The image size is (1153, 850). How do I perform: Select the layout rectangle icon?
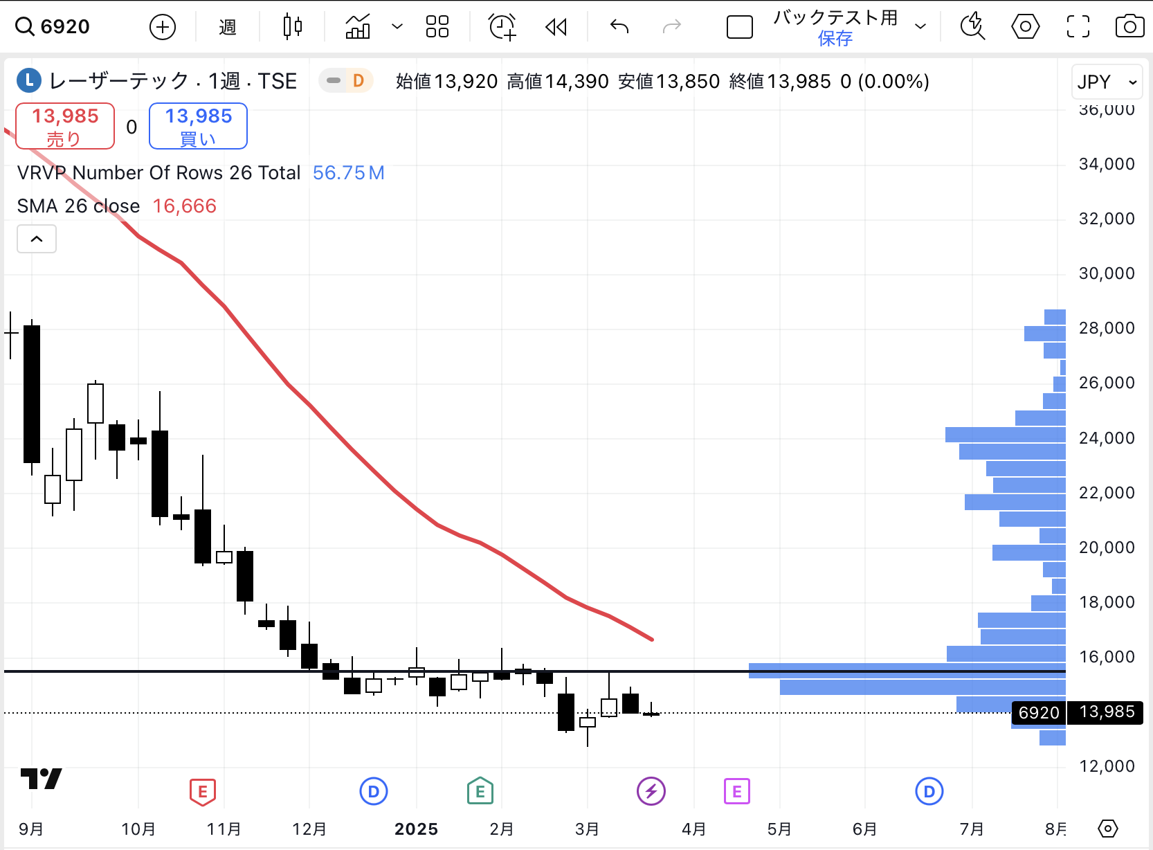(x=740, y=28)
